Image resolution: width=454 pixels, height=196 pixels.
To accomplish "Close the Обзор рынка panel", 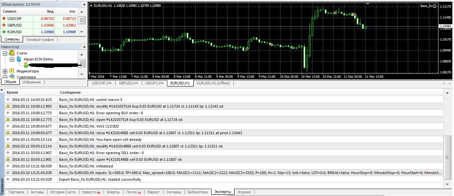I will [x=84, y=4].
